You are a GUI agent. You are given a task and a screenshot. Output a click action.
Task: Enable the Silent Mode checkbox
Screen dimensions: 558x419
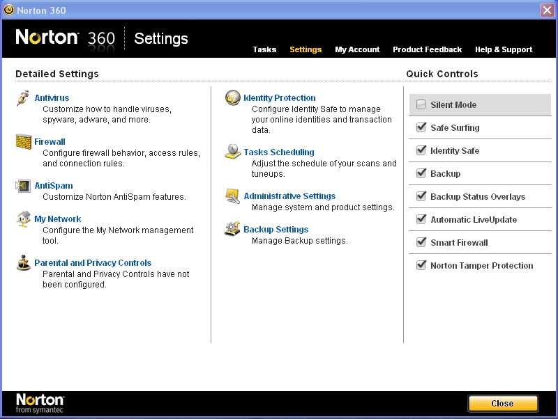pos(421,105)
